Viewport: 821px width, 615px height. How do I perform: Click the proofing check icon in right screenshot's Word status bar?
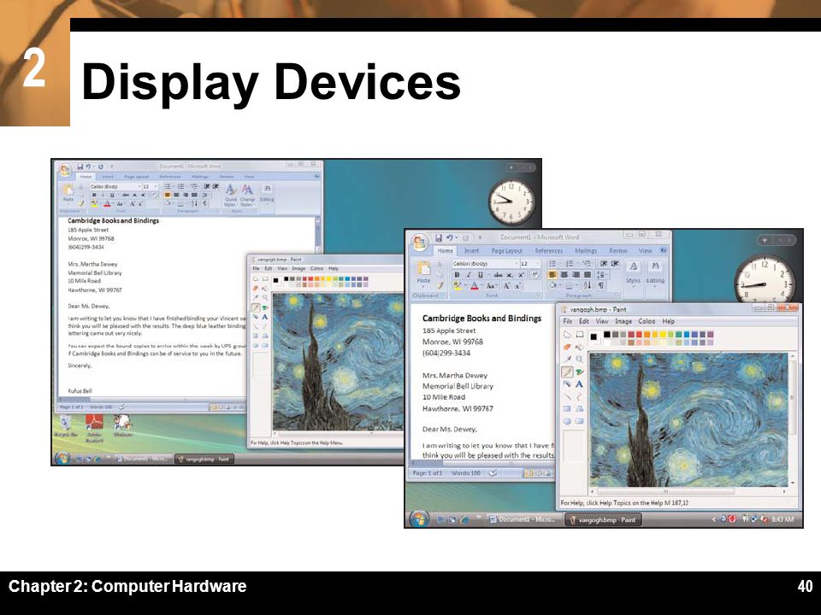(493, 472)
